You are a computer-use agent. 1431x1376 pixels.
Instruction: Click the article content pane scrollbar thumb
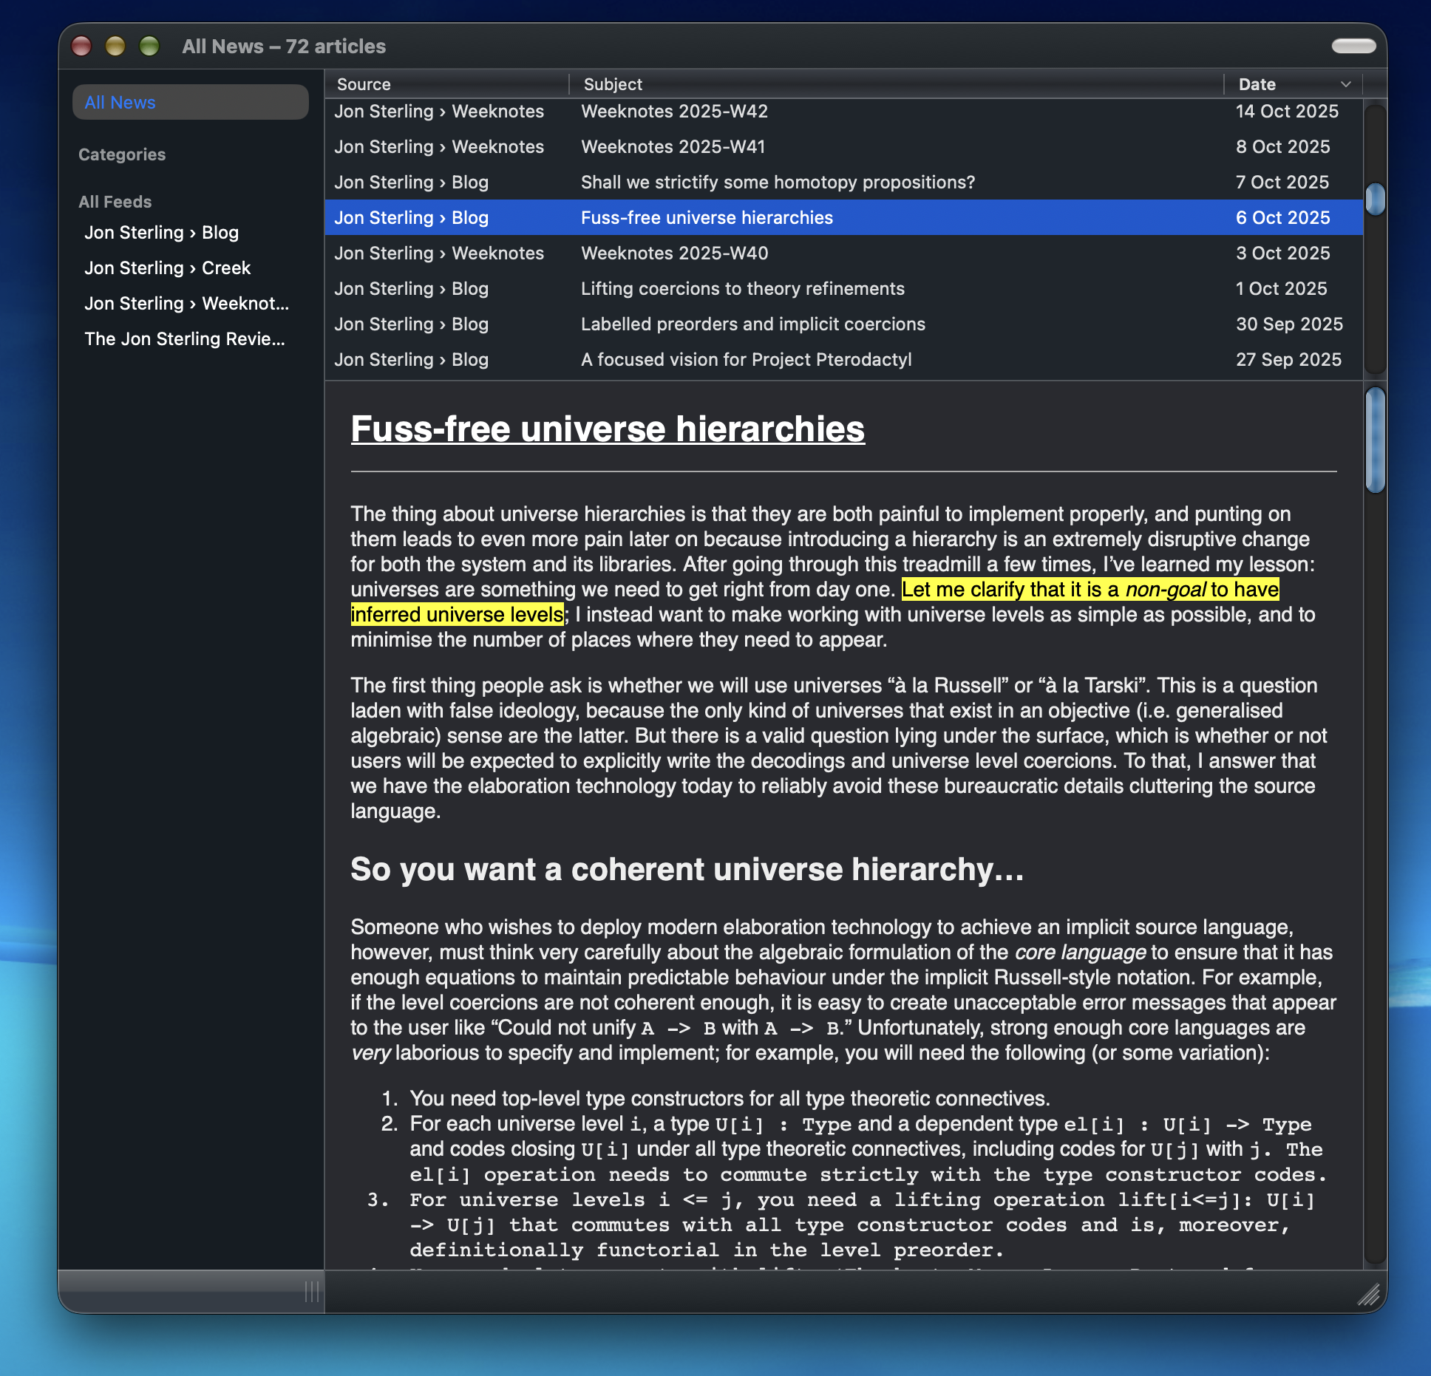[1375, 440]
